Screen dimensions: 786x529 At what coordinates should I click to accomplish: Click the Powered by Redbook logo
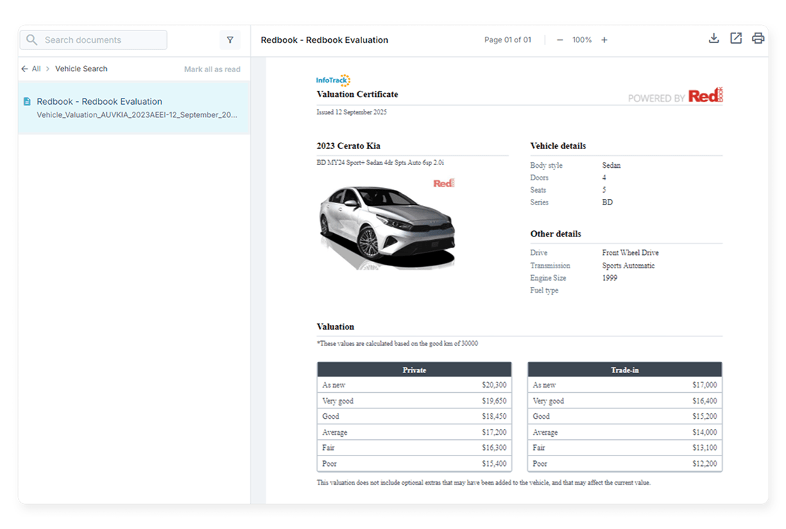674,97
